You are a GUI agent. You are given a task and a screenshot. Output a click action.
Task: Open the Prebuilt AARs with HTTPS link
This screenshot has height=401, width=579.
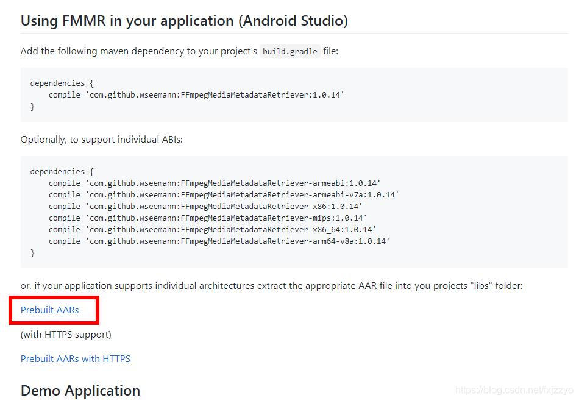click(x=76, y=358)
